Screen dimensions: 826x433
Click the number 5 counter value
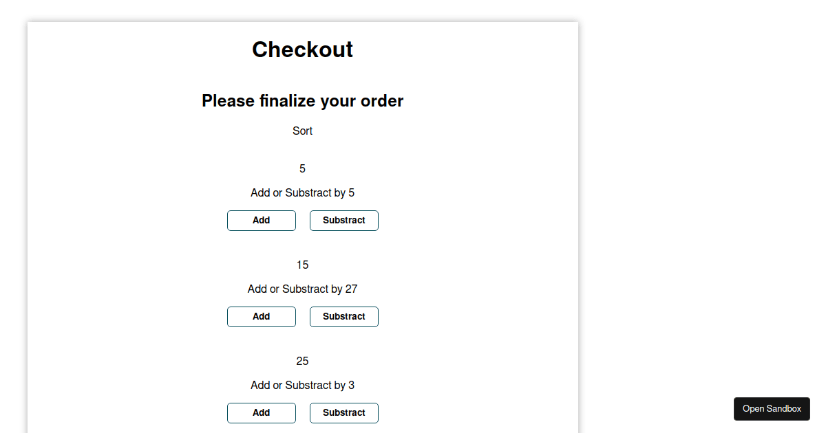[302, 168]
